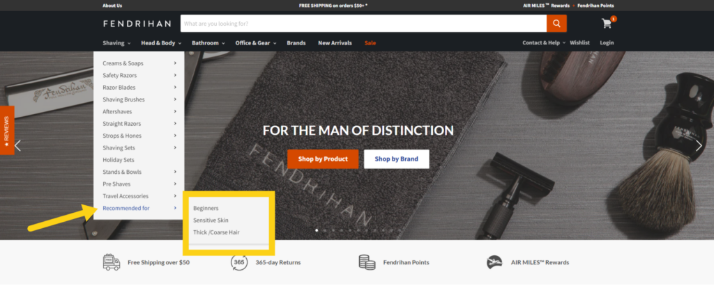Click the Free Shipping truck icon

tap(112, 262)
